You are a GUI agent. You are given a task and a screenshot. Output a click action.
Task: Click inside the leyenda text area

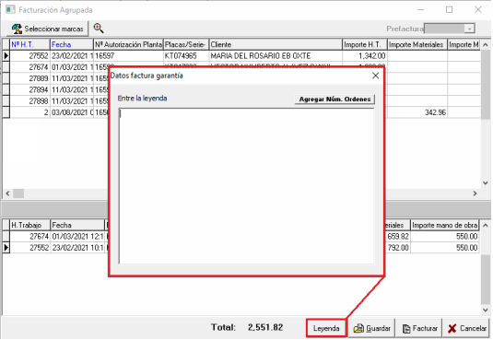click(x=246, y=186)
